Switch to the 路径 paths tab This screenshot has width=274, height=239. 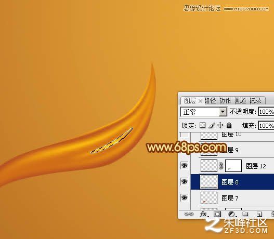pos(210,101)
